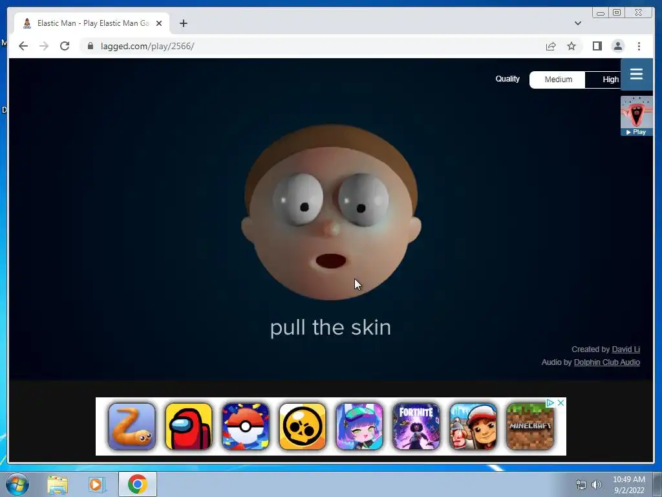Open File Explorer from taskbar
Viewport: 662px width, 497px height.
[58, 485]
